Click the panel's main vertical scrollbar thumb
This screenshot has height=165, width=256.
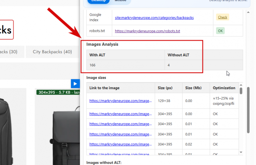pyautogui.click(x=248, y=110)
